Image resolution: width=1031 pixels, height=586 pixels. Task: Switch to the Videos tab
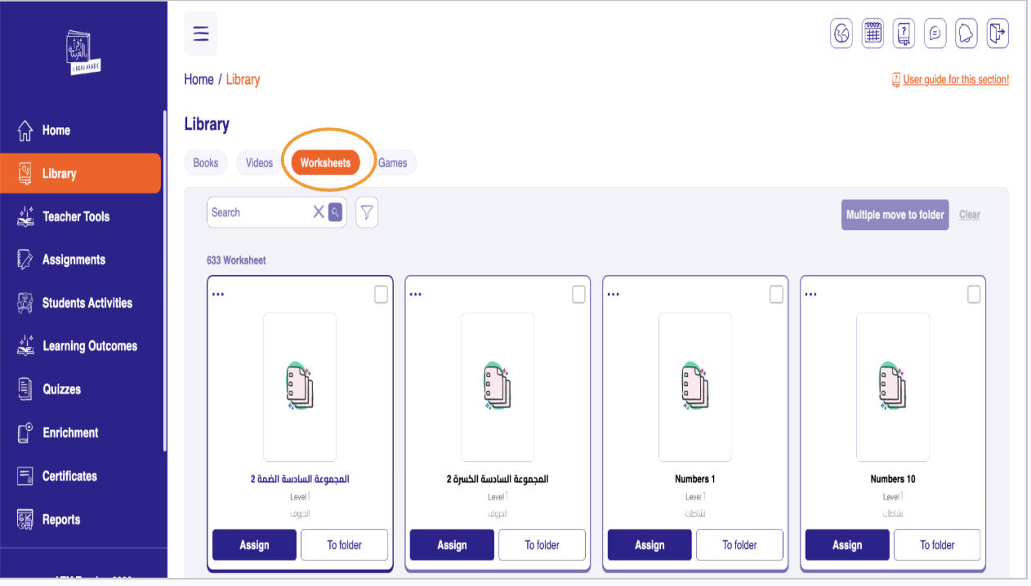[259, 162]
